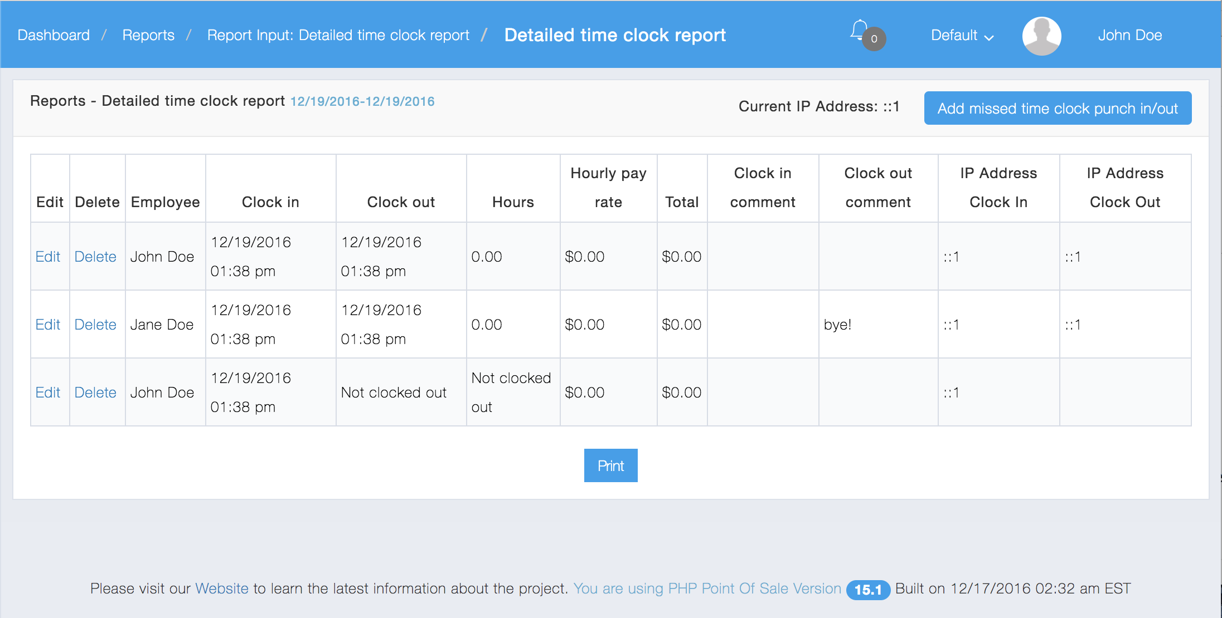Click Add missed time clock punch in/out
This screenshot has width=1222, height=618.
[1058, 108]
